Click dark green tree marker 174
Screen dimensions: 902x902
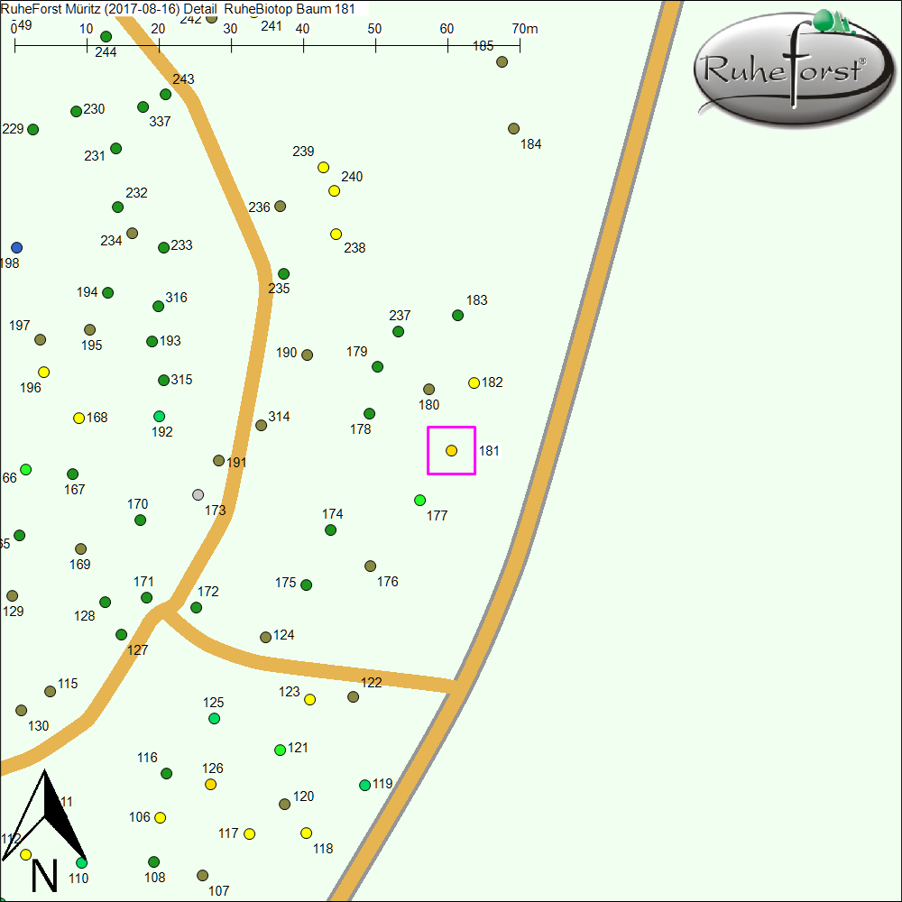click(330, 529)
